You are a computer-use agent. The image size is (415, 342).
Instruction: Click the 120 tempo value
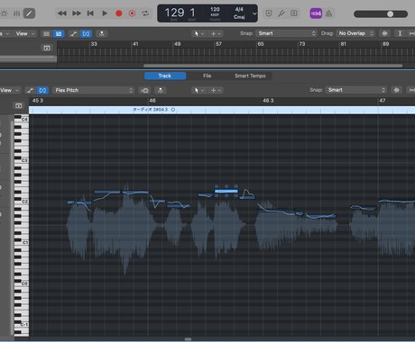[215, 10]
